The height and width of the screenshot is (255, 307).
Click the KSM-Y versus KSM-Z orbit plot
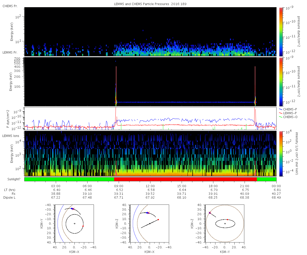(225, 223)
